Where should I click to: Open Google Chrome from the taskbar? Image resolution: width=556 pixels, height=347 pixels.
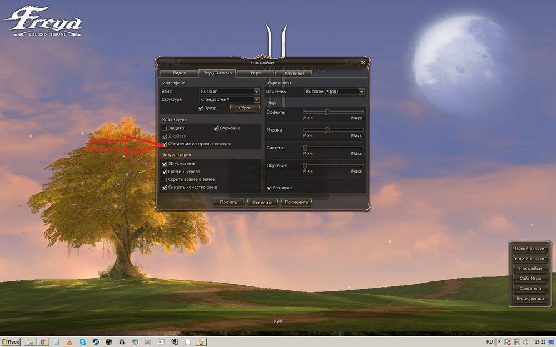[43, 342]
